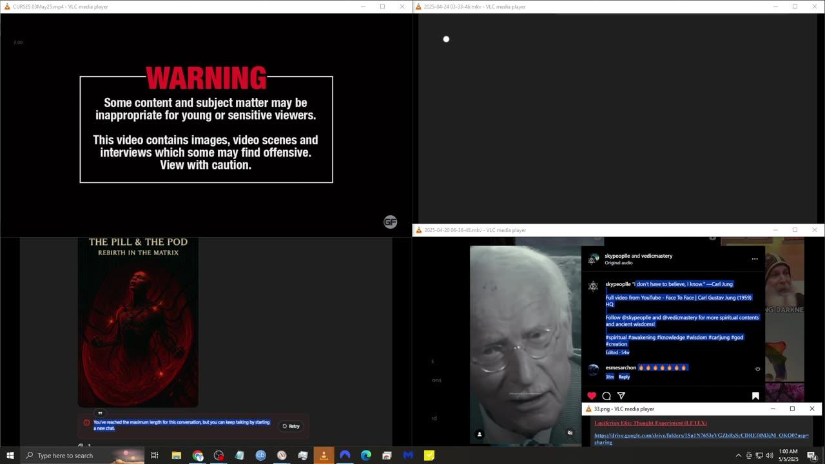
Task: Maximize the CURSES 03May25.mp4 window
Action: [x=382, y=6]
